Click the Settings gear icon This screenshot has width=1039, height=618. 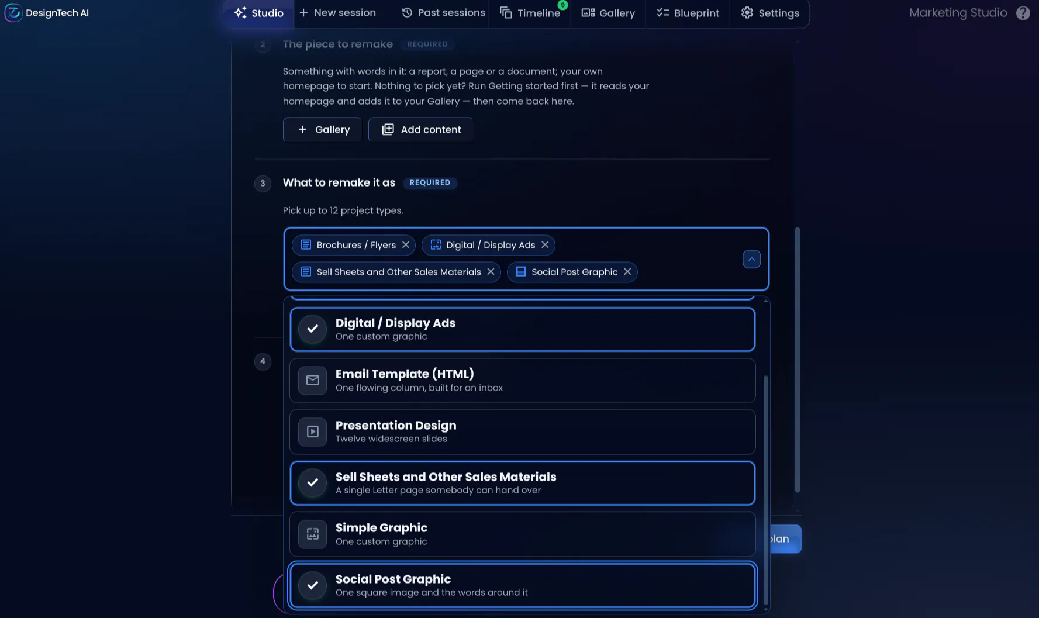click(x=747, y=12)
